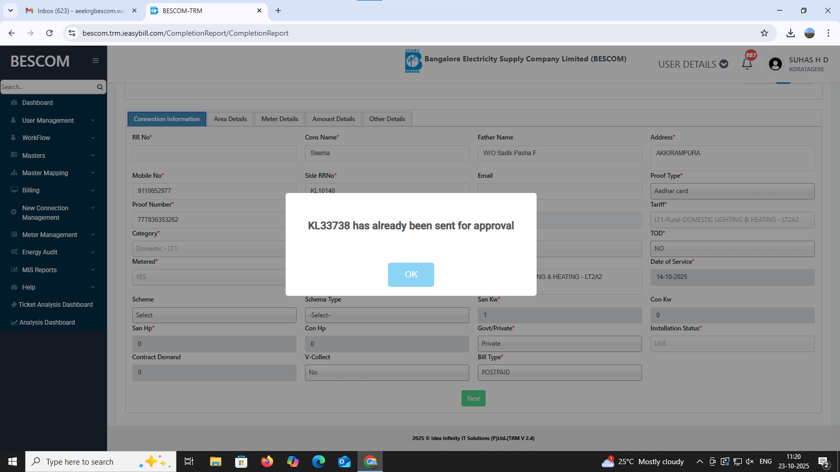Open the TOD dropdown

coord(732,249)
